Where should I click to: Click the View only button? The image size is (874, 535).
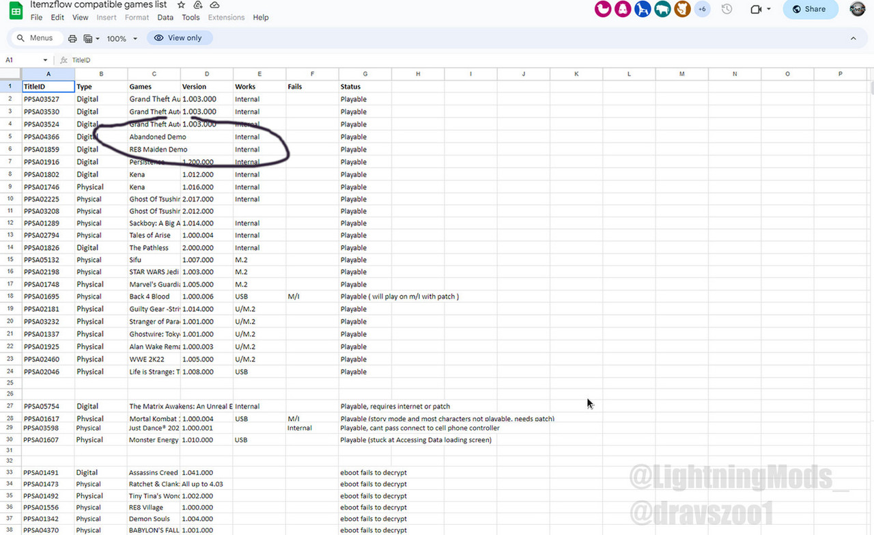point(180,38)
